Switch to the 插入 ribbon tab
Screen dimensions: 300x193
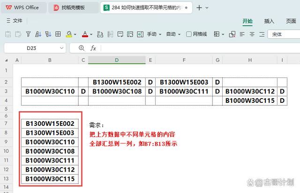(x=269, y=21)
